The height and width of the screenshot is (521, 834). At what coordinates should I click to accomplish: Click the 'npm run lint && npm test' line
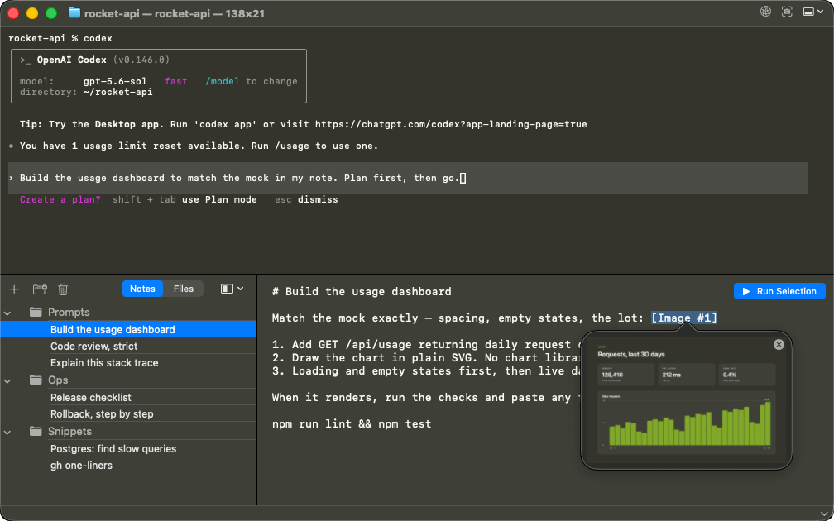(x=352, y=424)
